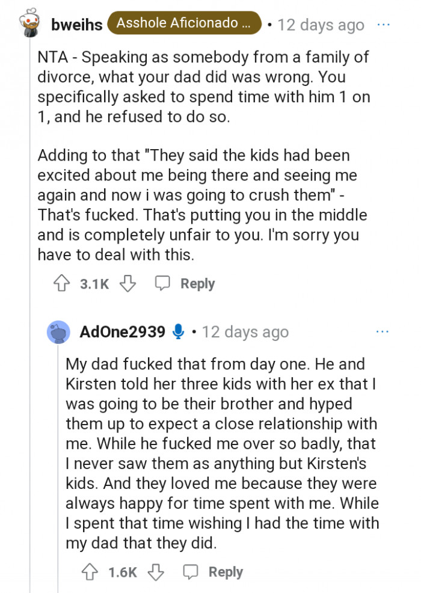Click the blue microphone OP icon
Screen dimensions: 421x593
coord(178,332)
